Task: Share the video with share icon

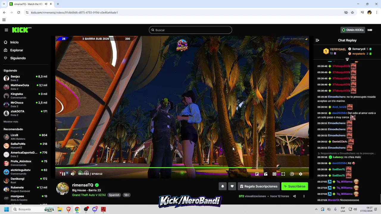Action: tap(294, 196)
